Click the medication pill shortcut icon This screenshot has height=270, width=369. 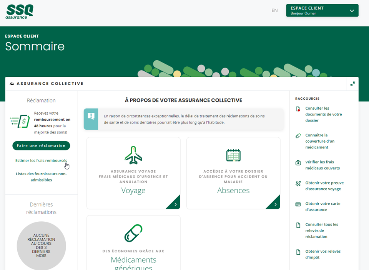(x=298, y=136)
